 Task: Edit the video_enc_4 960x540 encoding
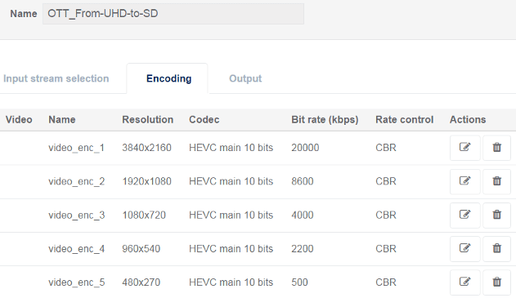tap(464, 249)
